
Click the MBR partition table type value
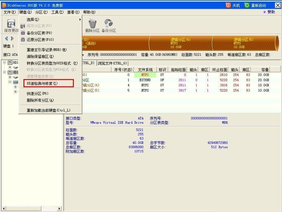point(225,123)
